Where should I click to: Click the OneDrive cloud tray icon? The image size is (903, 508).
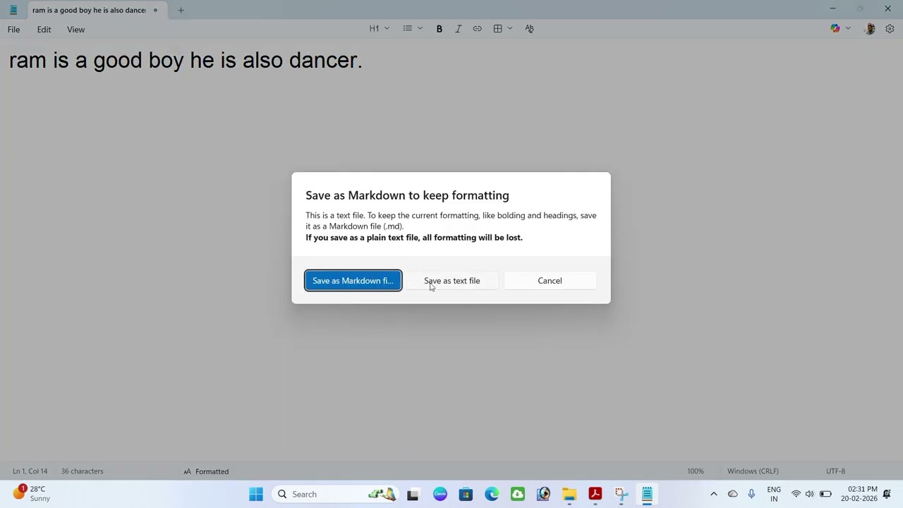pyautogui.click(x=732, y=494)
